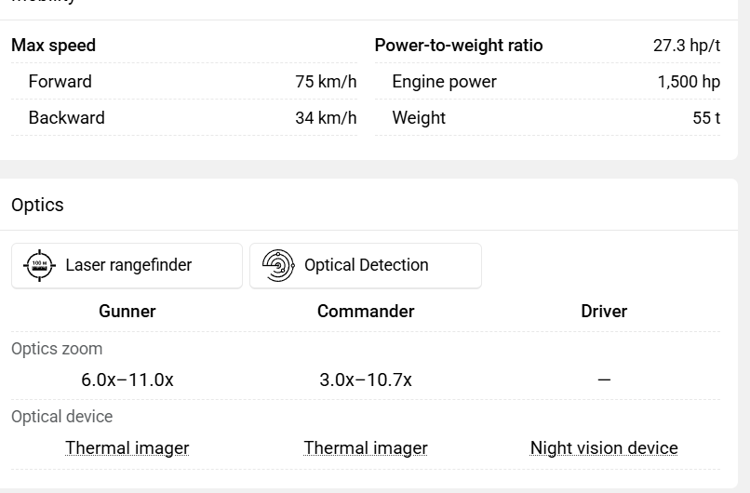Click the Optics section heading
This screenshot has height=493, width=750.
[x=37, y=205]
